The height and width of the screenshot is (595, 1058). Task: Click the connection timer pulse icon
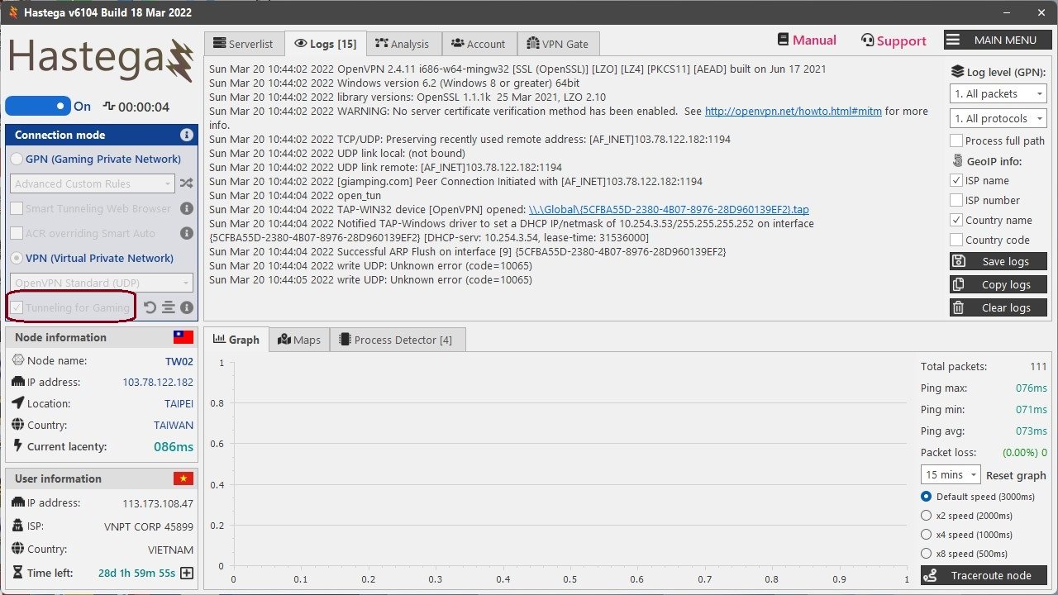(109, 107)
